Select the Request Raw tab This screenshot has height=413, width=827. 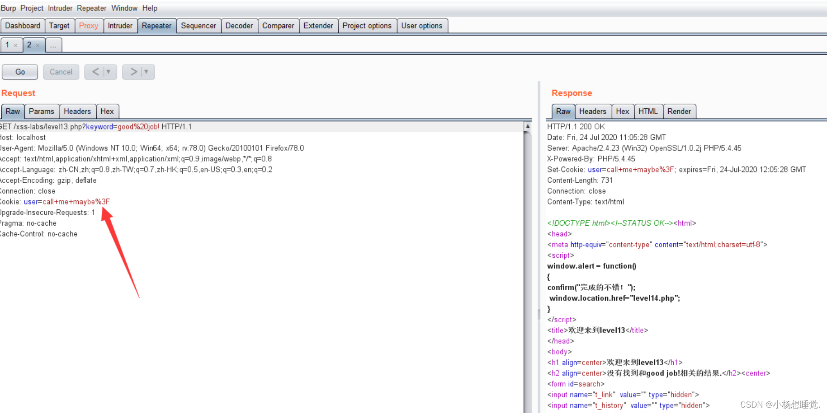[13, 111]
